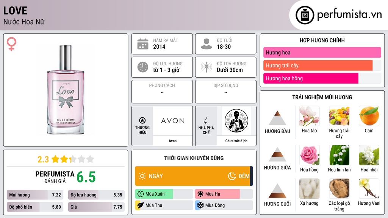Click the Hương hoa accord bar
Image resolution: width=388 pixels, height=218 pixels.
322,52
